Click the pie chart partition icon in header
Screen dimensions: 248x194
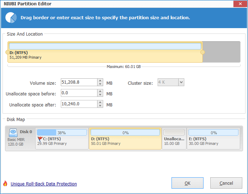[x=11, y=17]
